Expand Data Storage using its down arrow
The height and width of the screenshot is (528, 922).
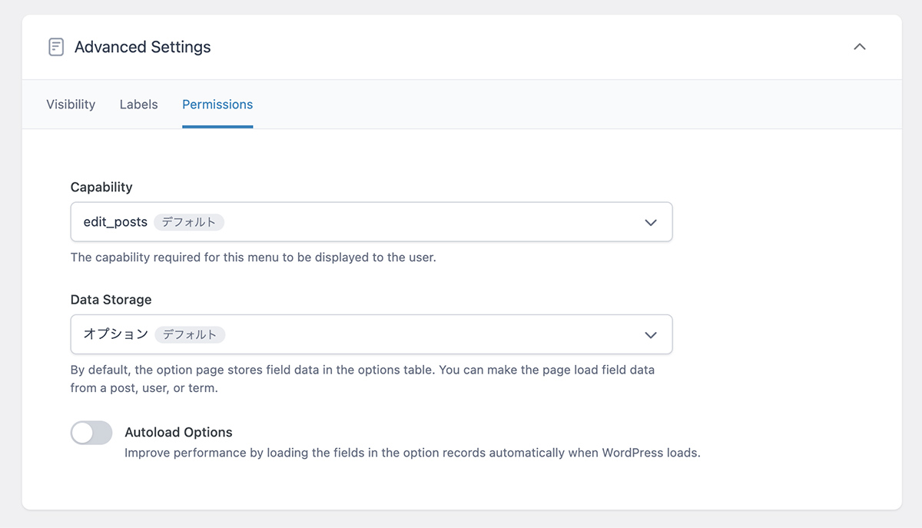(650, 334)
